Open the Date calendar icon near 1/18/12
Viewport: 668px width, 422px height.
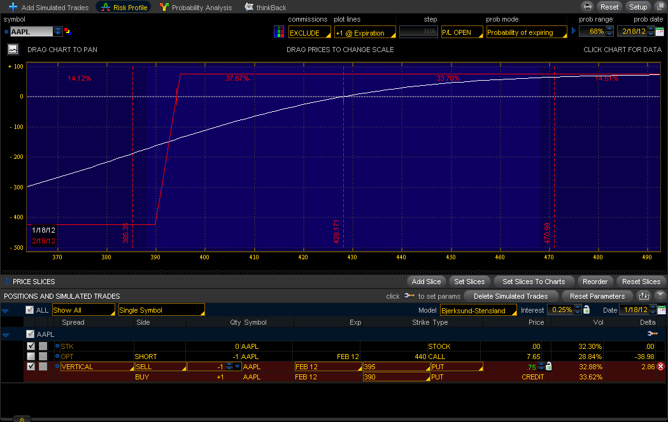pyautogui.click(x=662, y=310)
